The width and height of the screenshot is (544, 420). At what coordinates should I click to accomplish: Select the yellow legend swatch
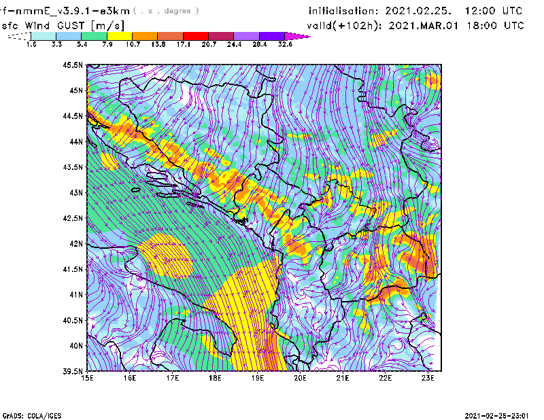click(x=120, y=36)
